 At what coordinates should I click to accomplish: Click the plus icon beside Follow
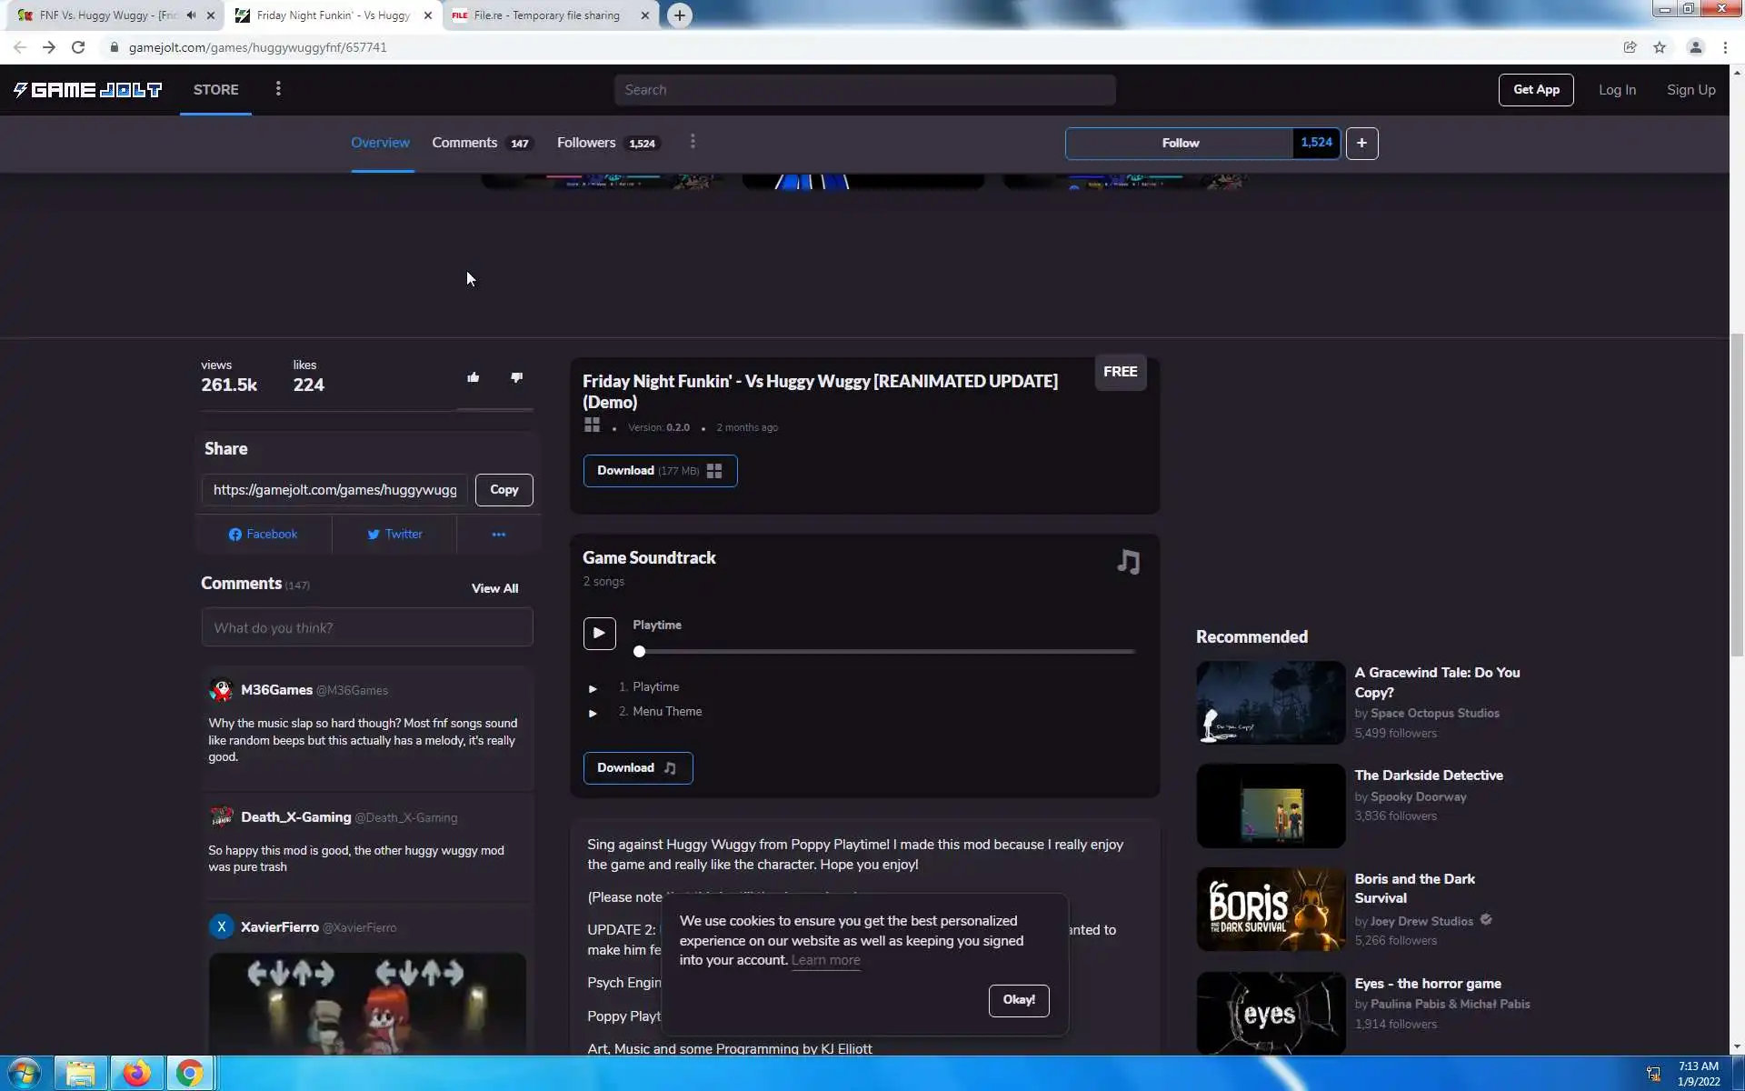coord(1361,143)
